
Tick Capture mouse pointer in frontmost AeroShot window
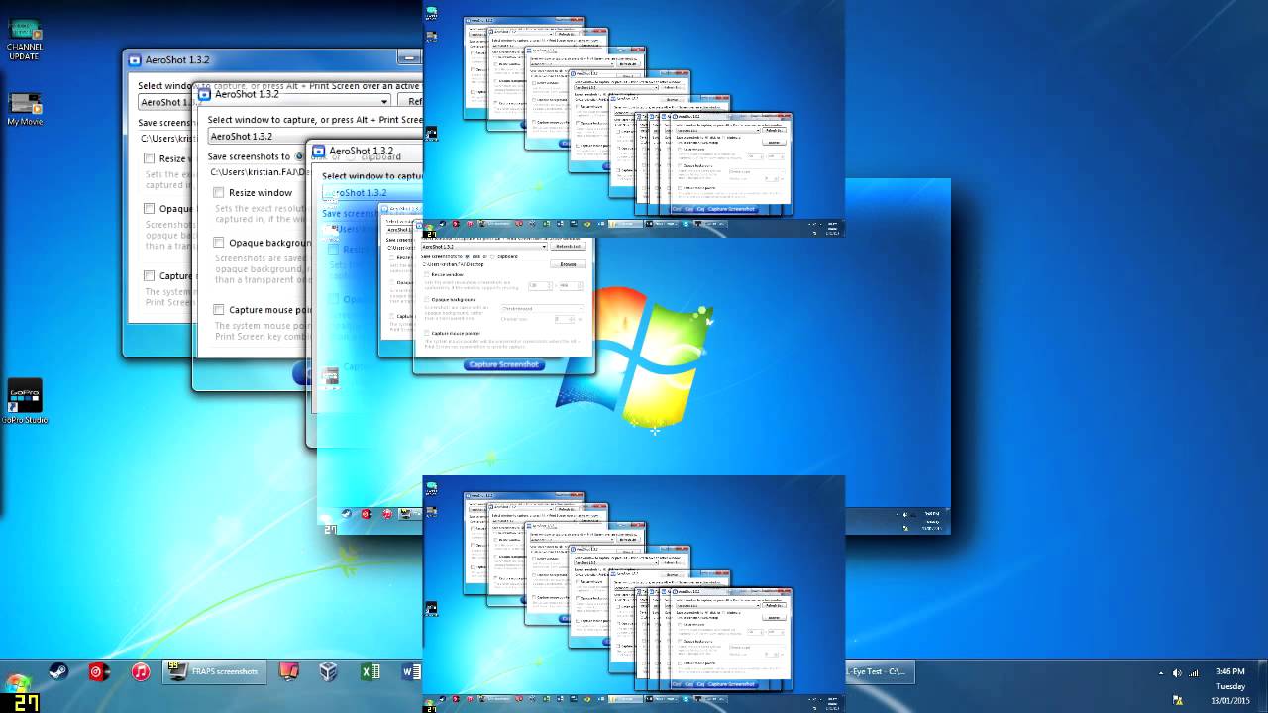tap(427, 333)
